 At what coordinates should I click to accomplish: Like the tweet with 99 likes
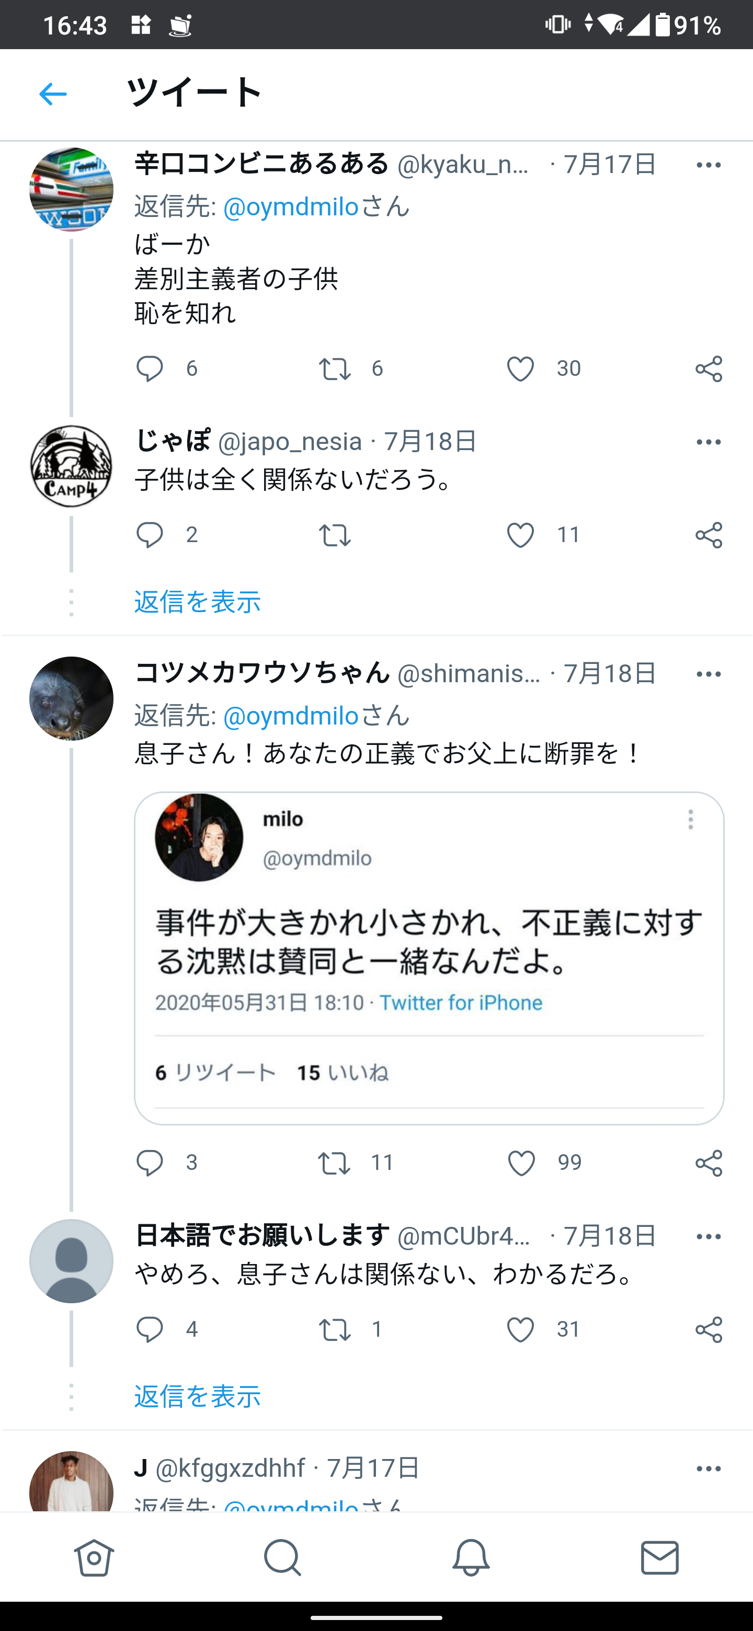coord(521,1163)
